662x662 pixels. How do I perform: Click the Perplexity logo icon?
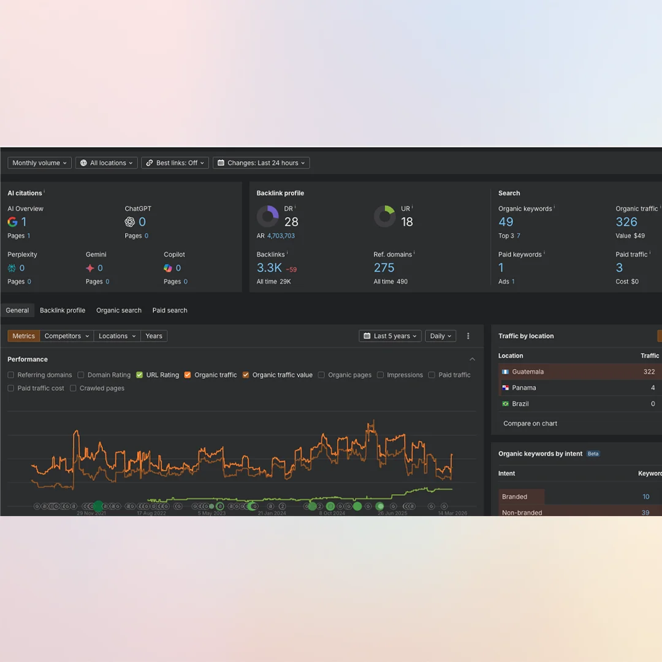tap(12, 268)
